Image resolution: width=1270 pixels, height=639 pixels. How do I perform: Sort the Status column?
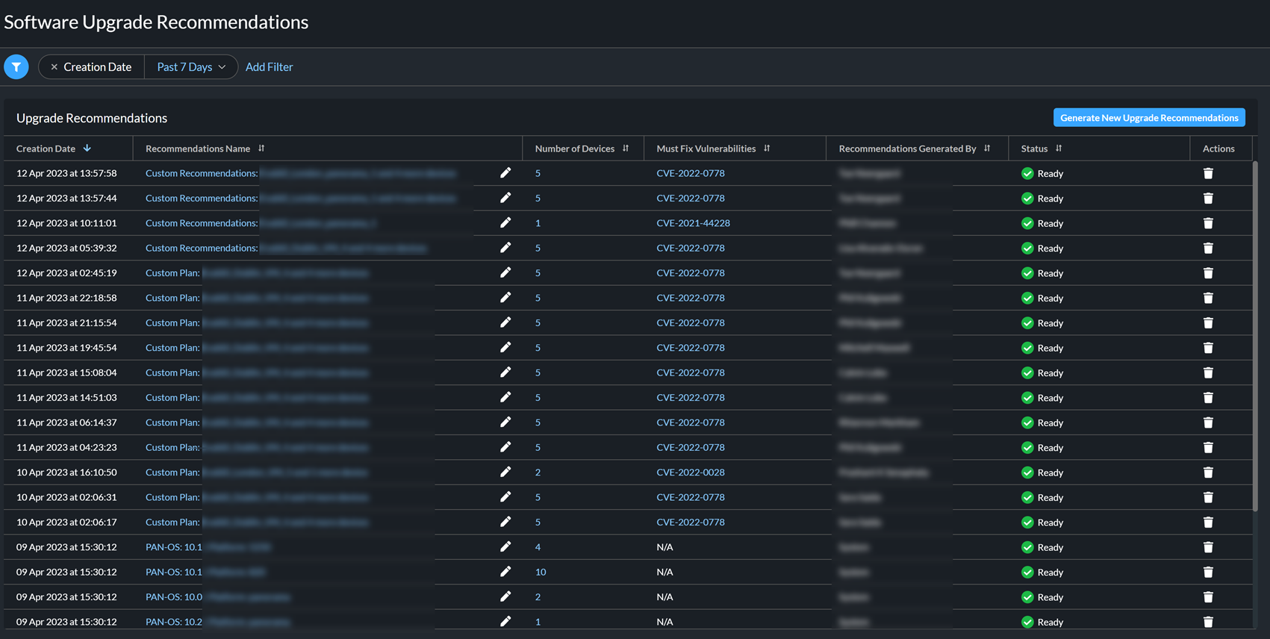[x=1059, y=149]
